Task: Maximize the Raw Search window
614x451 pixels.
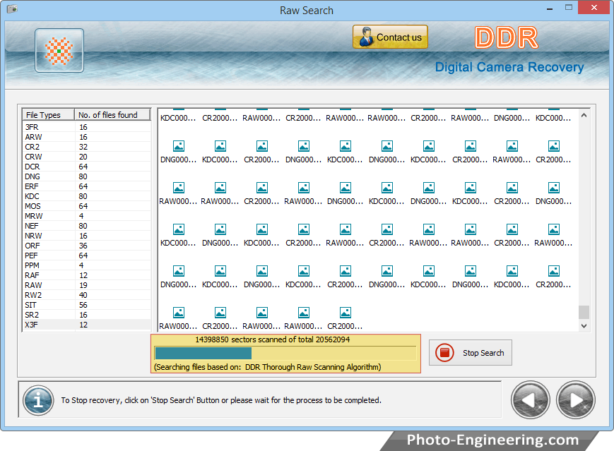Action: [569, 8]
